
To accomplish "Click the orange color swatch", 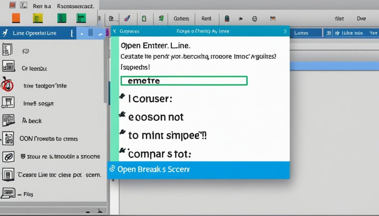I will pyautogui.click(x=16, y=18).
